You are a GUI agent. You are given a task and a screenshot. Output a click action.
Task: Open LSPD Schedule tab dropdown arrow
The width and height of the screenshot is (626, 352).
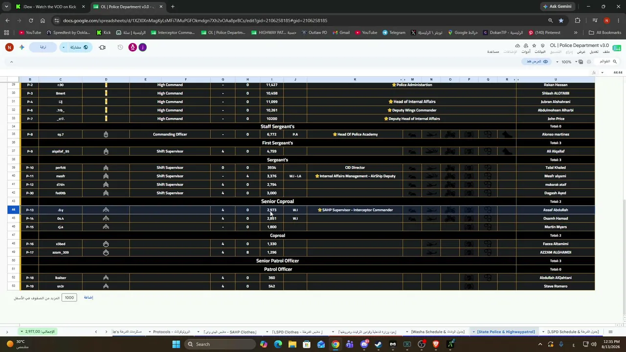point(543,332)
